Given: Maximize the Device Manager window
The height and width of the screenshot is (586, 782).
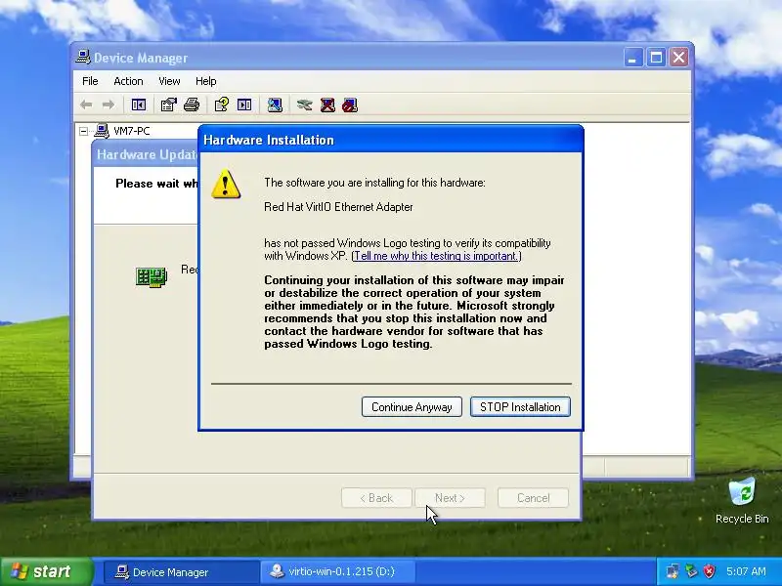Looking at the screenshot, I should coord(656,58).
